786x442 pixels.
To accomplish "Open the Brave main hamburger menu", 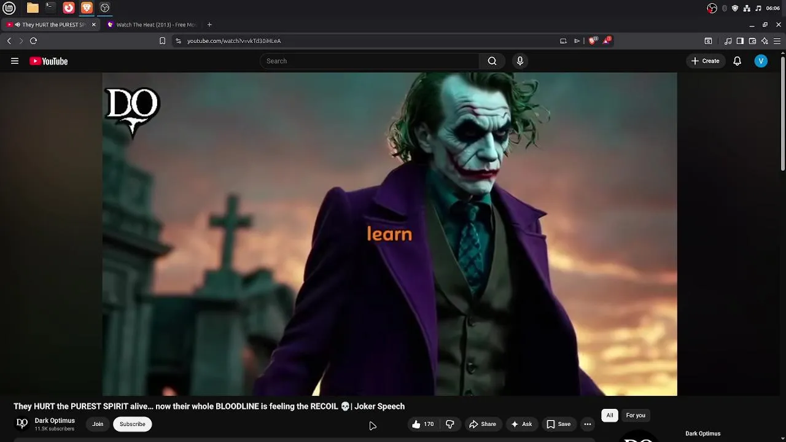I will pyautogui.click(x=777, y=41).
